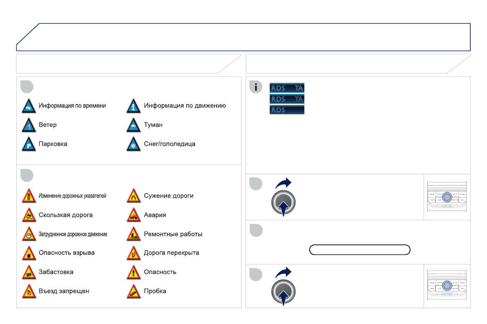Click the Затрудненное дорожное движение label

(x=73, y=234)
